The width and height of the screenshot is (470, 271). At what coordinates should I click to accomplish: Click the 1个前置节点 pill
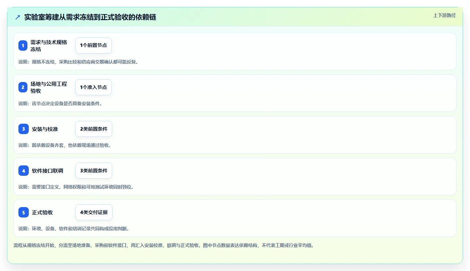click(x=93, y=46)
